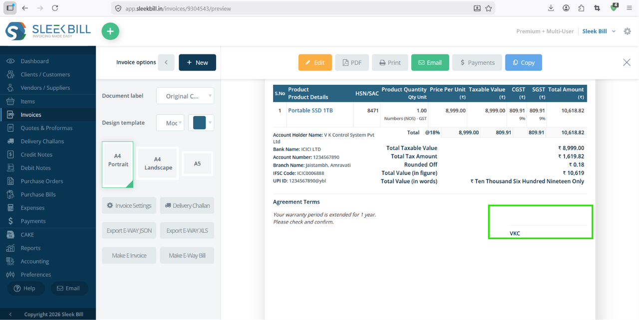Open Invoice Settings
The image size is (639, 320).
pos(129,205)
